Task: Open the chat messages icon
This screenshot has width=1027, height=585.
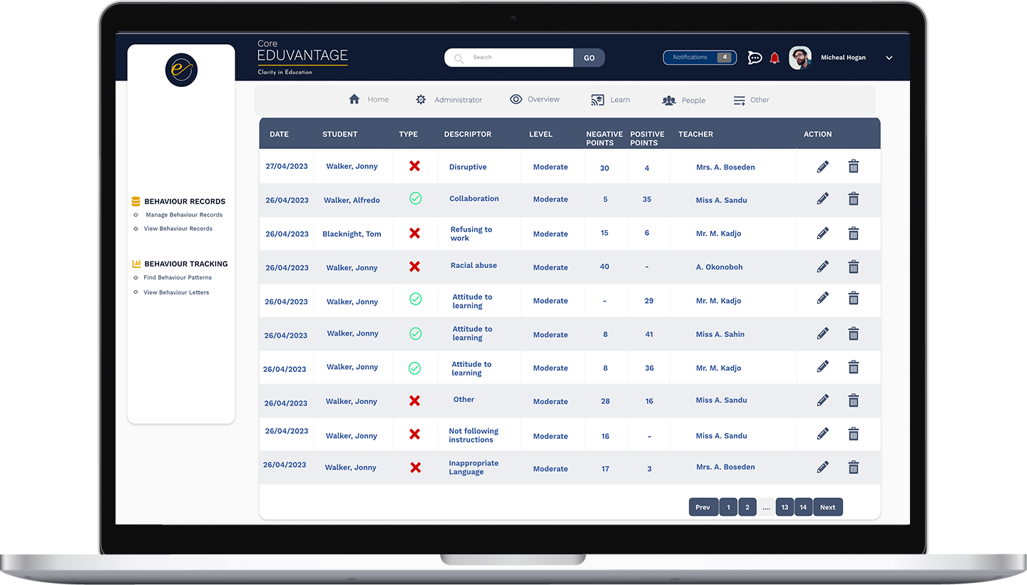Action: tap(755, 58)
